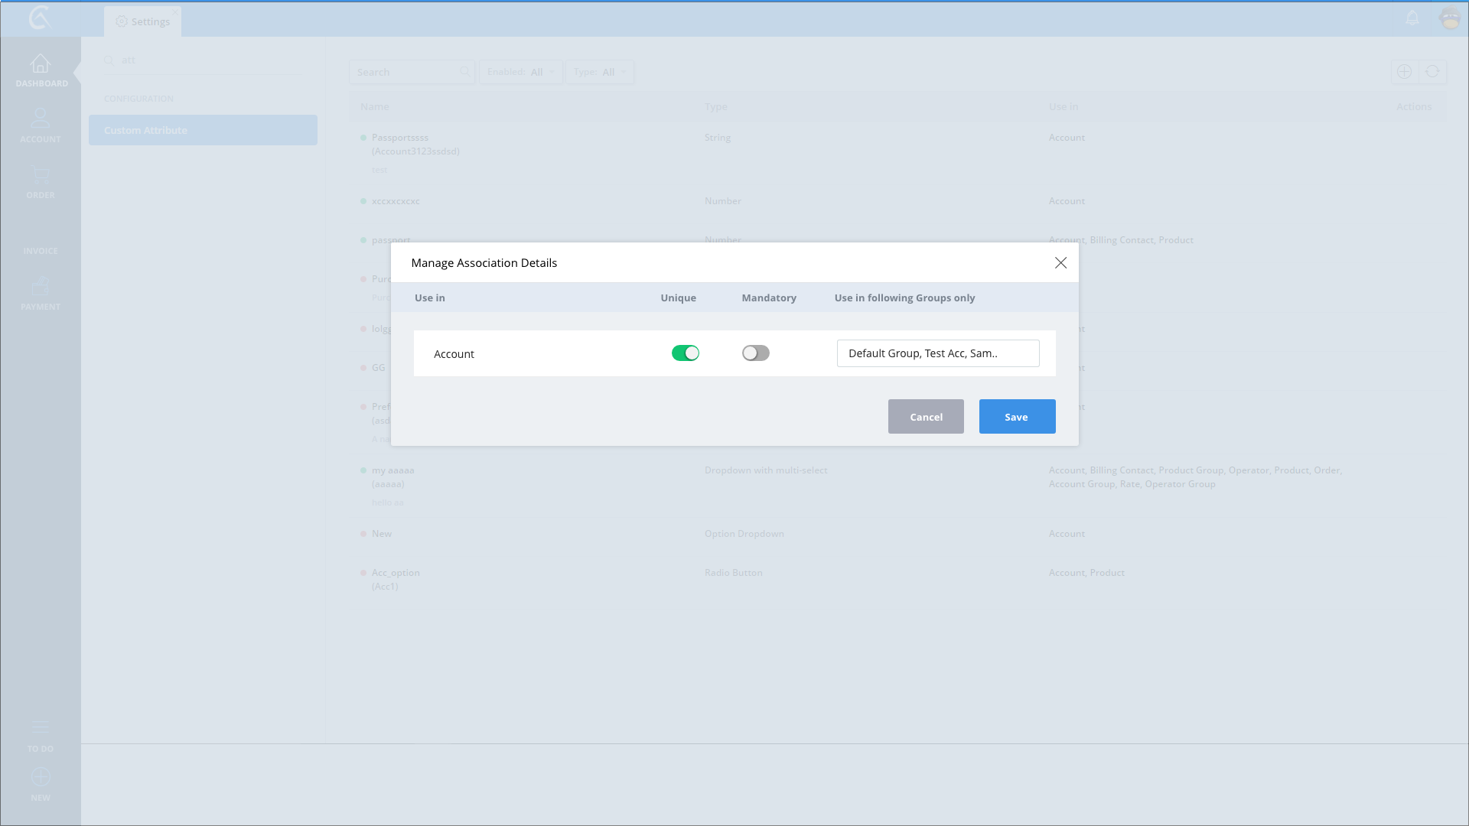Viewport: 1469px width, 826px height.
Task: Open the Payment sidebar icon
Action: pyautogui.click(x=41, y=287)
